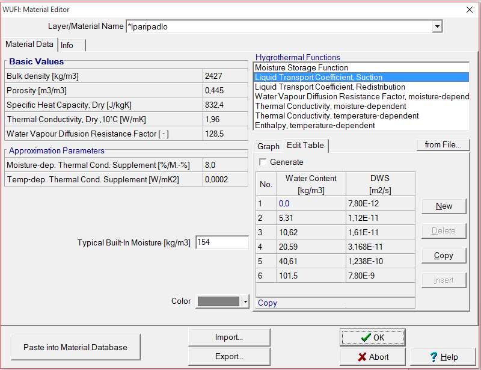
Task: Select Thermal Conductivity, temperature-dependent entry
Action: coord(361,116)
